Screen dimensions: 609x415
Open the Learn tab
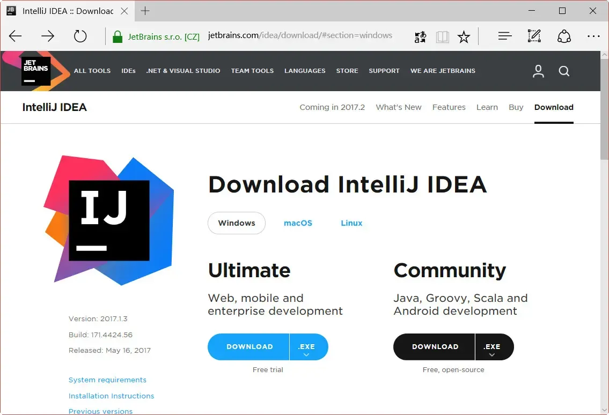pyautogui.click(x=487, y=107)
